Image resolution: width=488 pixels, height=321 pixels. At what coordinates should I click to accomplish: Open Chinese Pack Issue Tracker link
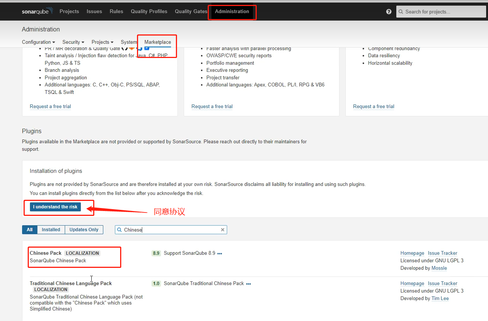pyautogui.click(x=443, y=253)
